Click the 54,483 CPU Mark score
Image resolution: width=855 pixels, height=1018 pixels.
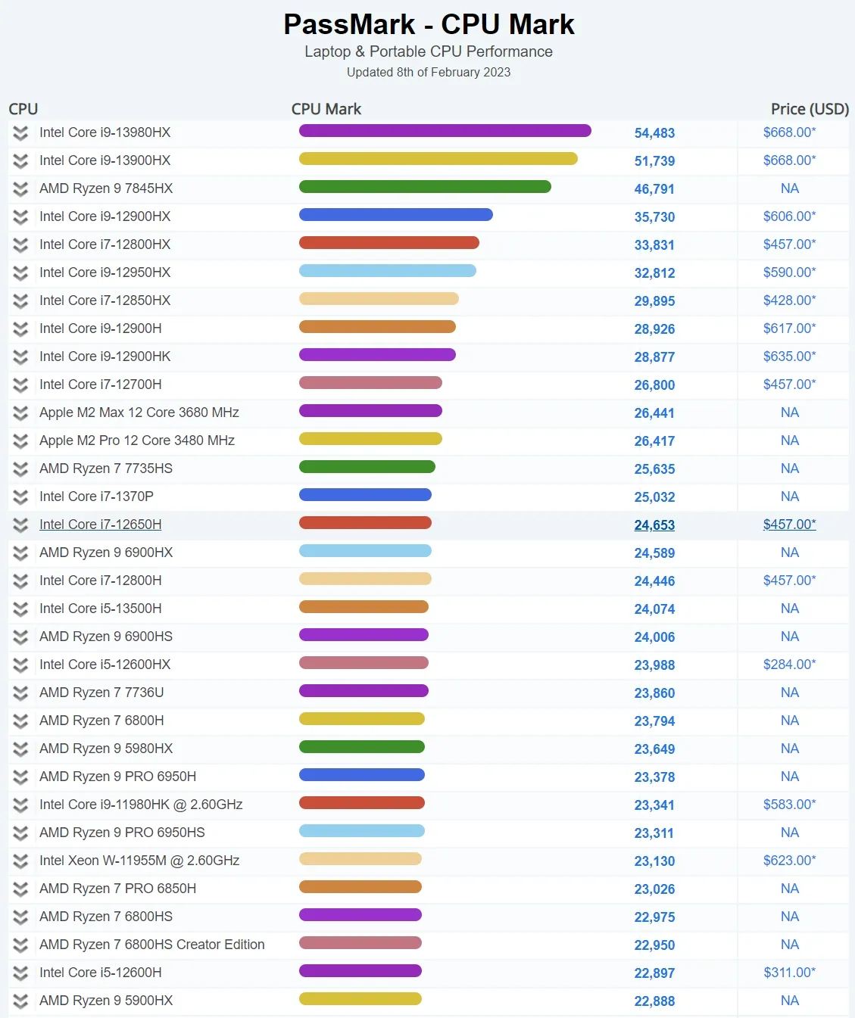pyautogui.click(x=654, y=133)
